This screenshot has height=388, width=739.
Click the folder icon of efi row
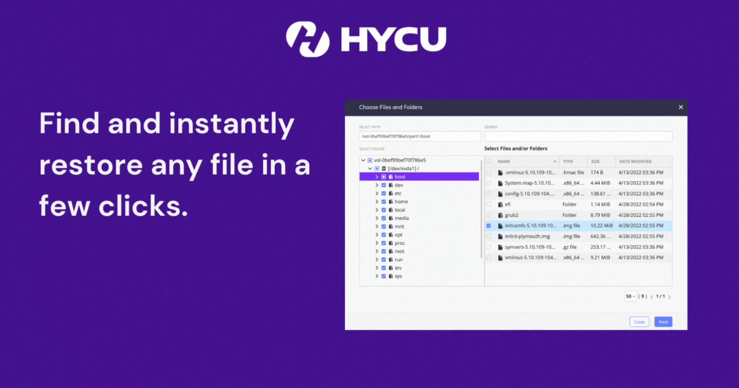pyautogui.click(x=500, y=204)
